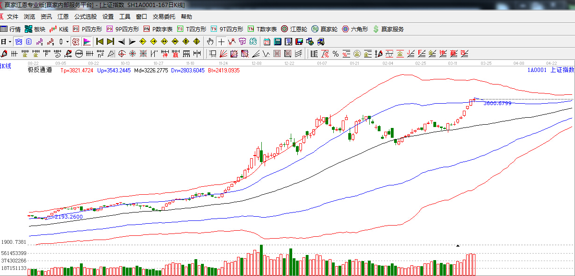The height and width of the screenshot is (276, 575).
Task: Open the 江恩 menu
Action: coord(63,17)
